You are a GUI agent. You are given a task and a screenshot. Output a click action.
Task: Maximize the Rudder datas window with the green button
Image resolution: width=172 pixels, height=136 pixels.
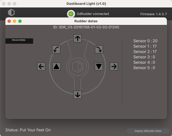(x=20, y=21)
